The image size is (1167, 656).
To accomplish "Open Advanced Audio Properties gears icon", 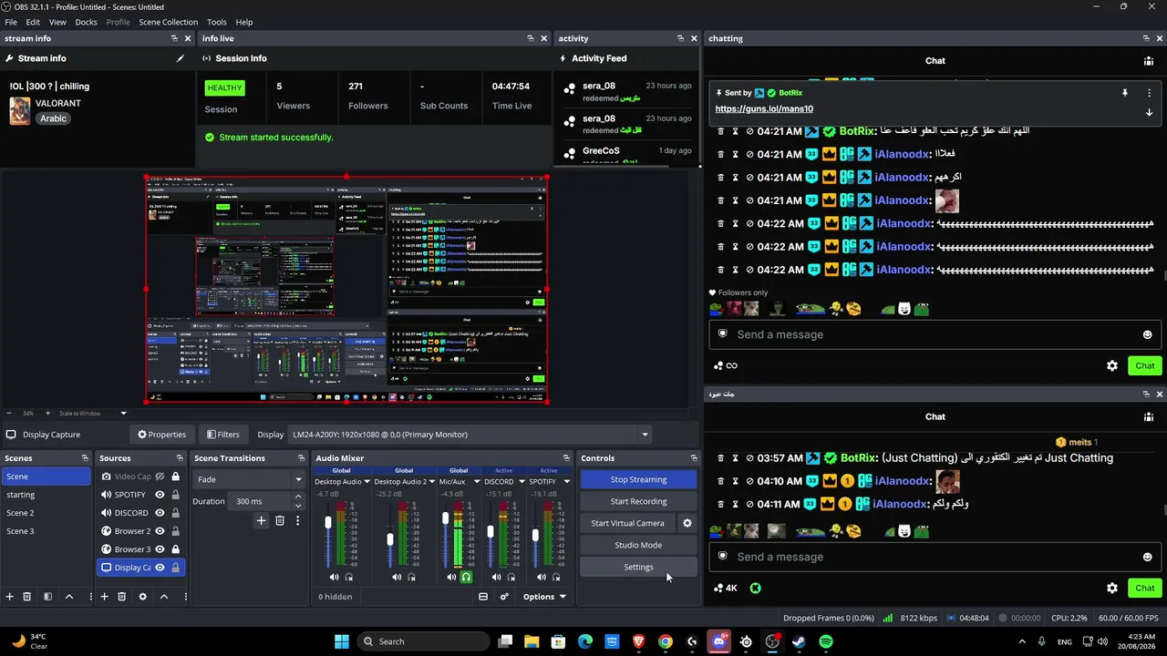I will [504, 597].
